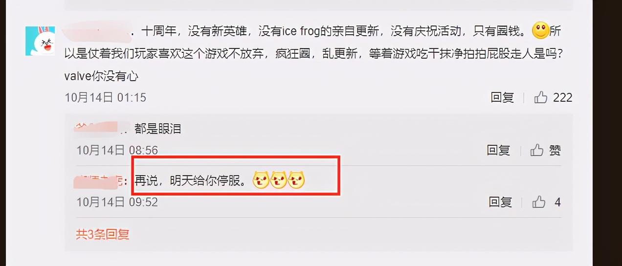Viewport: 622px width, 266px height.
Task: Open the main commenter's rabbit avatar
Action: (x=40, y=41)
